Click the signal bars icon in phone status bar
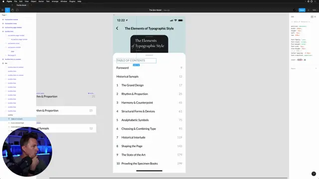The image size is (319, 179). (x=171, y=20)
